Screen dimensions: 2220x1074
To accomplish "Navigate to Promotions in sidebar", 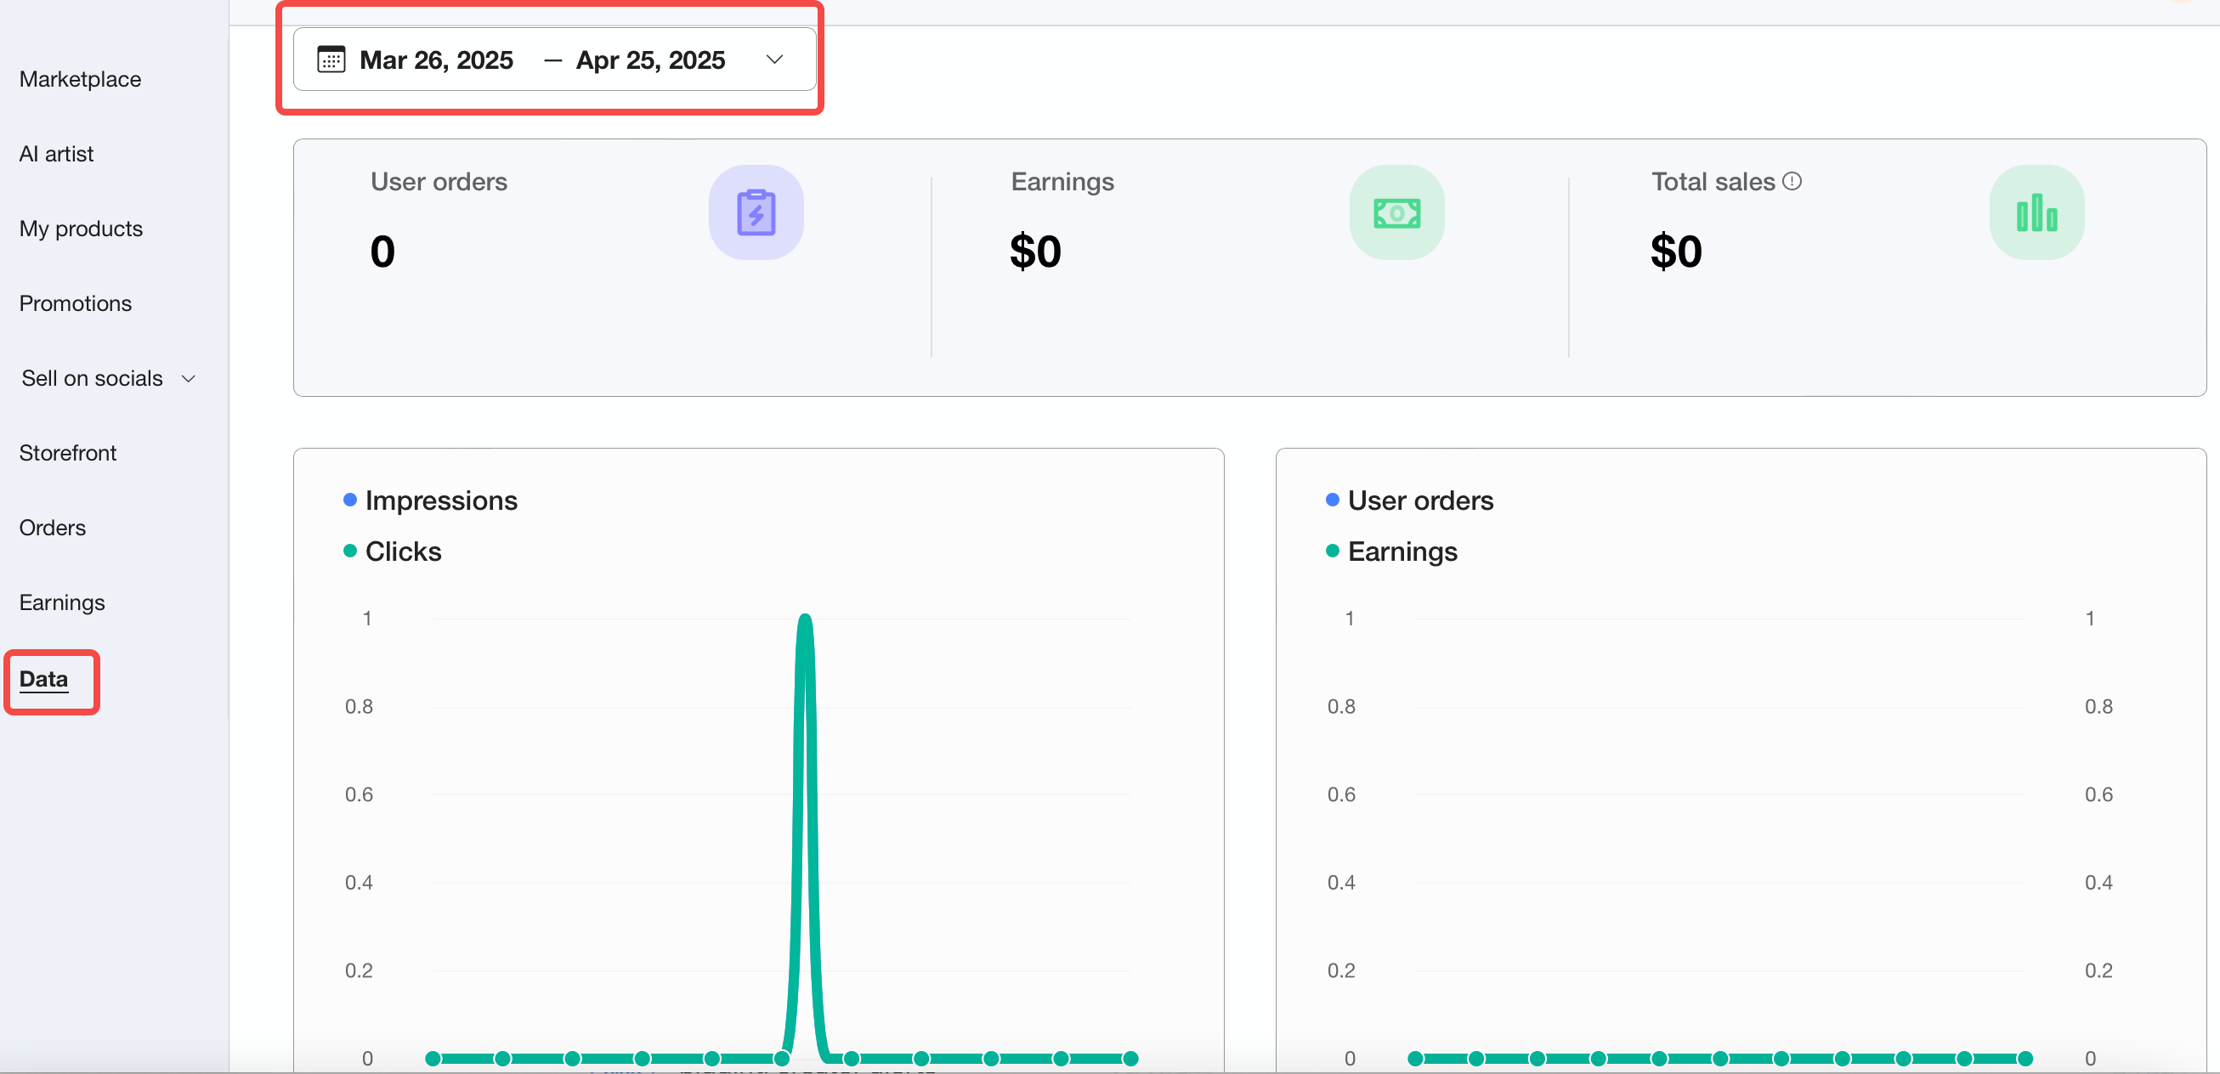I will tap(75, 303).
